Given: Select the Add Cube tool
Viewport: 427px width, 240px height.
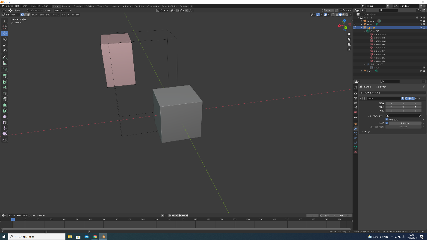Looking at the screenshot, I should [x=5, y=70].
